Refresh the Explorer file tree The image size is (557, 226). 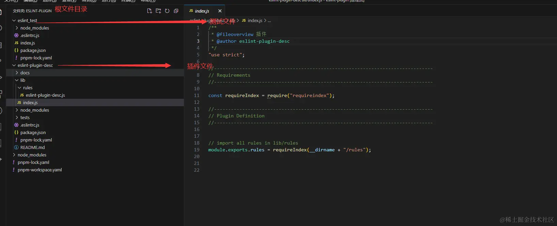(167, 11)
